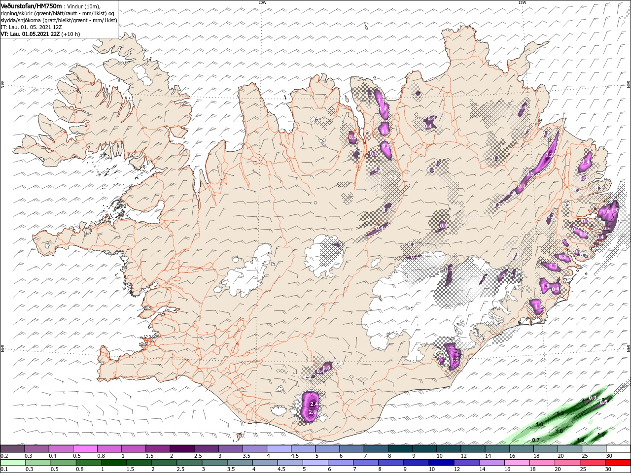The height and width of the screenshot is (473, 631).
Task: Click the '0.1' label on the rain legend scale
Action: pos(3,470)
